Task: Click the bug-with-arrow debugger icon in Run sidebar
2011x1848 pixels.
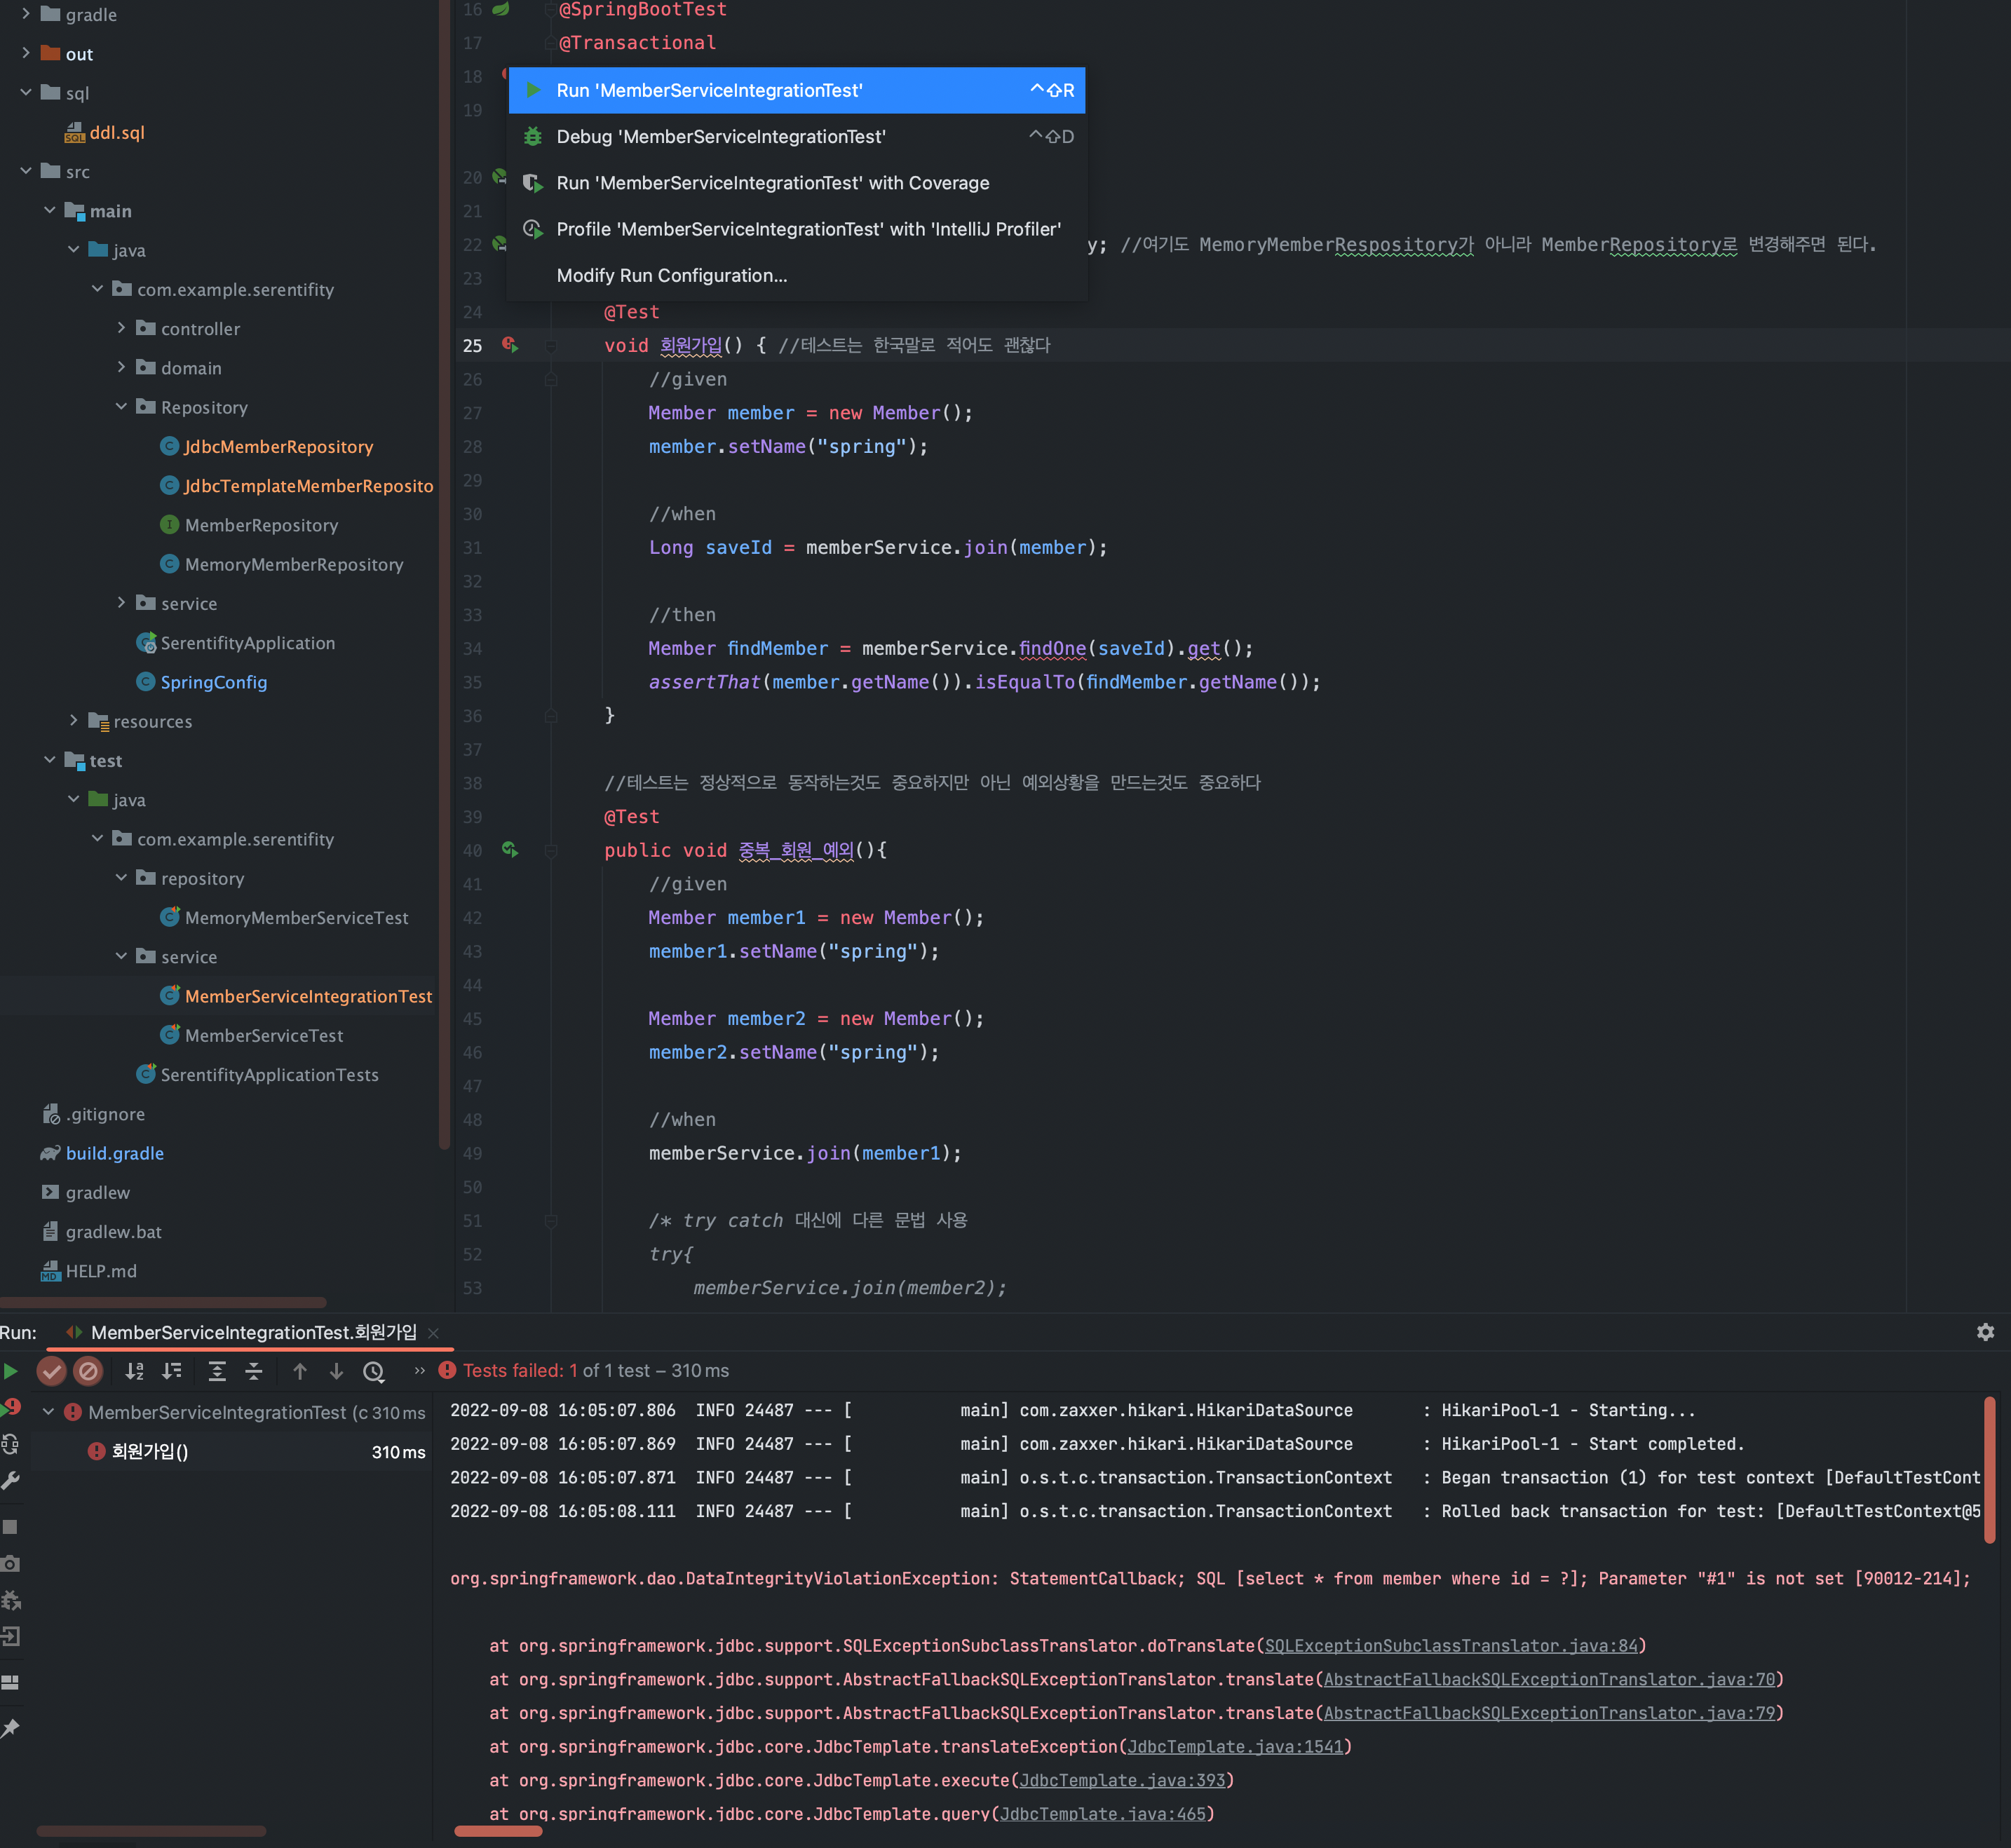Action: click(x=11, y=1601)
